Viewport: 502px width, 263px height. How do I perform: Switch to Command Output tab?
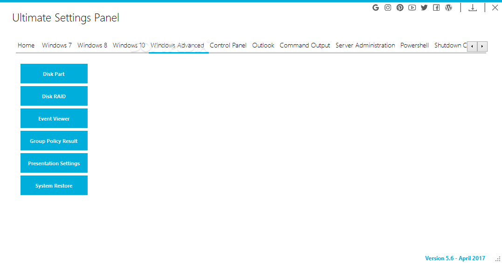305,45
